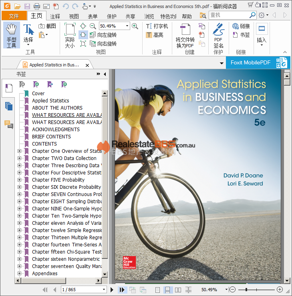The image size is (292, 296).
Task: Open the pages panel in left sidebar
Action: (x=8, y=106)
